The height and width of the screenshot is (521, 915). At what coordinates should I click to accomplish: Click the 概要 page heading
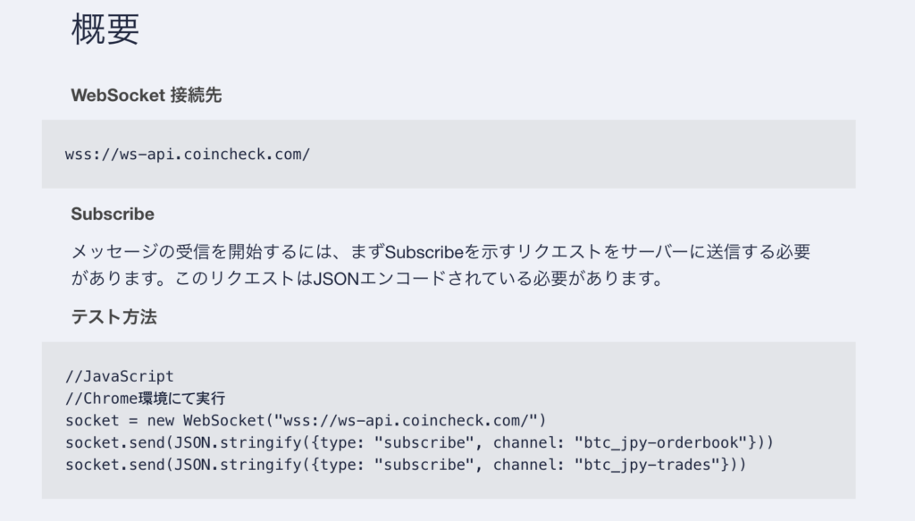click(105, 29)
